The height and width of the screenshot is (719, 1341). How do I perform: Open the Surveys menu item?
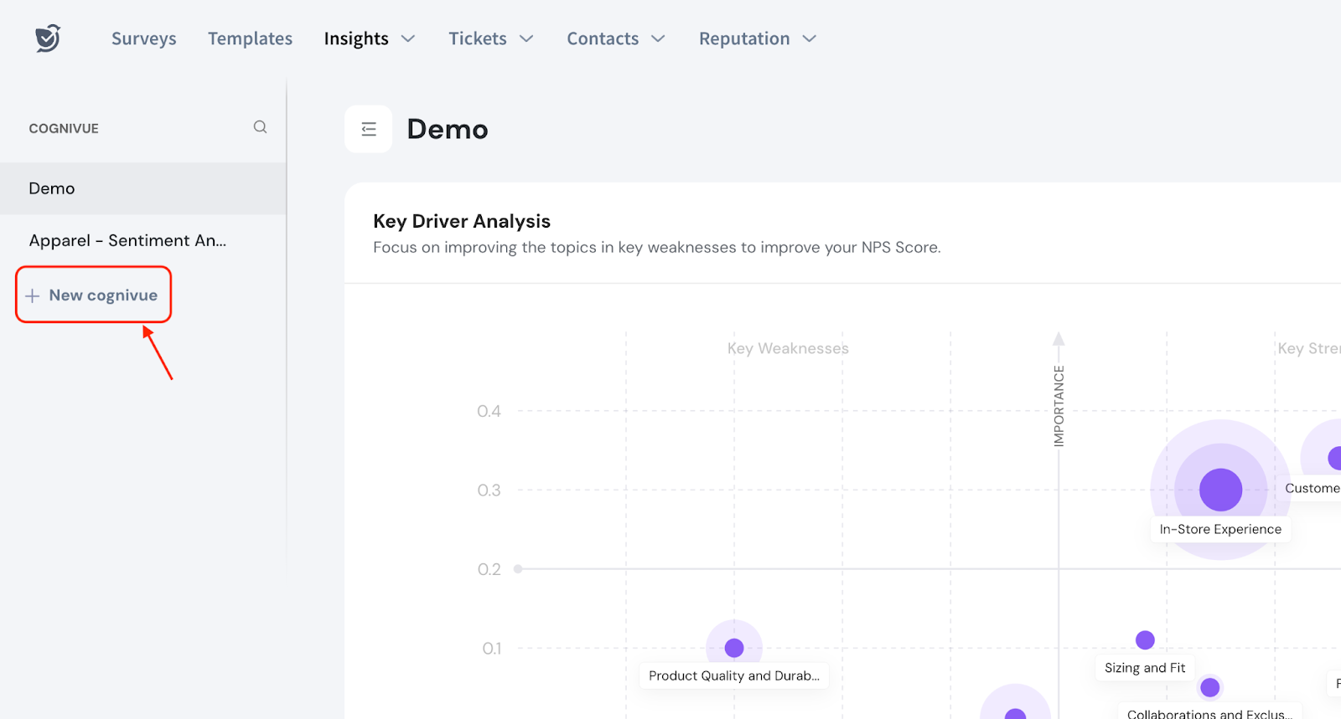[x=144, y=39]
